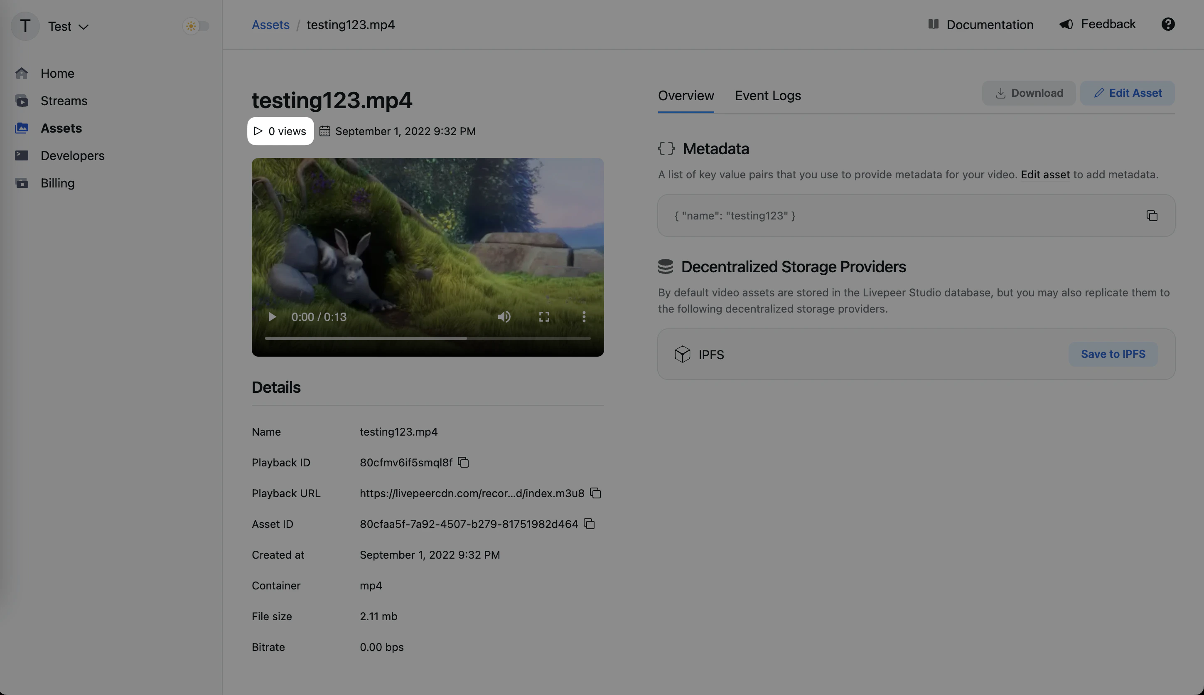Toggle the light/dark theme switch

click(196, 26)
